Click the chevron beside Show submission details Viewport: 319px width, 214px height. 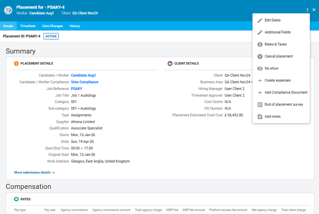point(53,173)
